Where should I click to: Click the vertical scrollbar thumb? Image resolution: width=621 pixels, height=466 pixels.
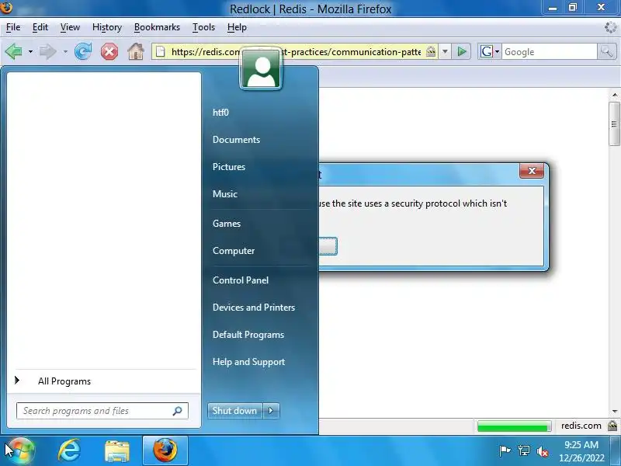[x=614, y=124]
